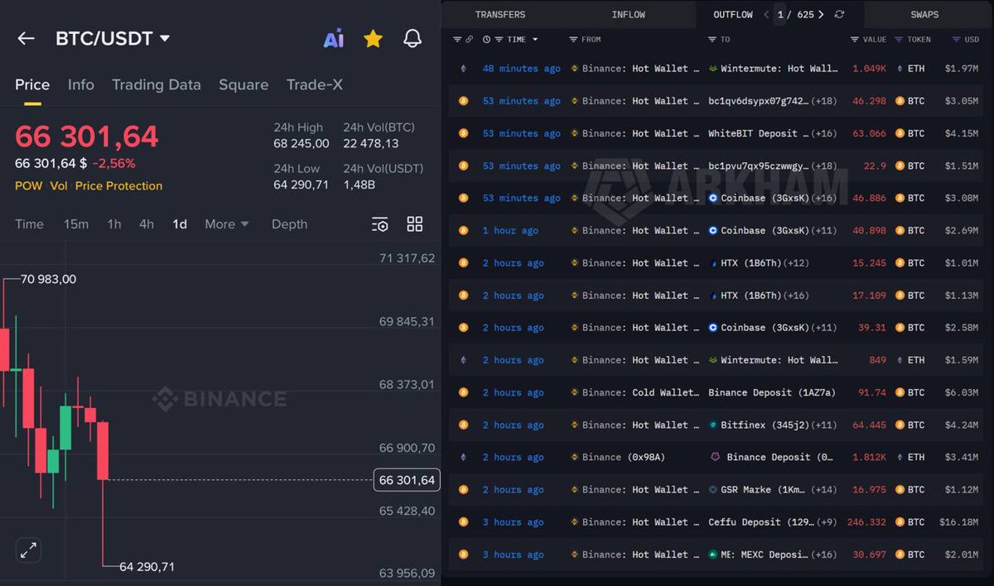Select the Time chart interval
Image resolution: width=994 pixels, height=586 pixels.
[29, 224]
